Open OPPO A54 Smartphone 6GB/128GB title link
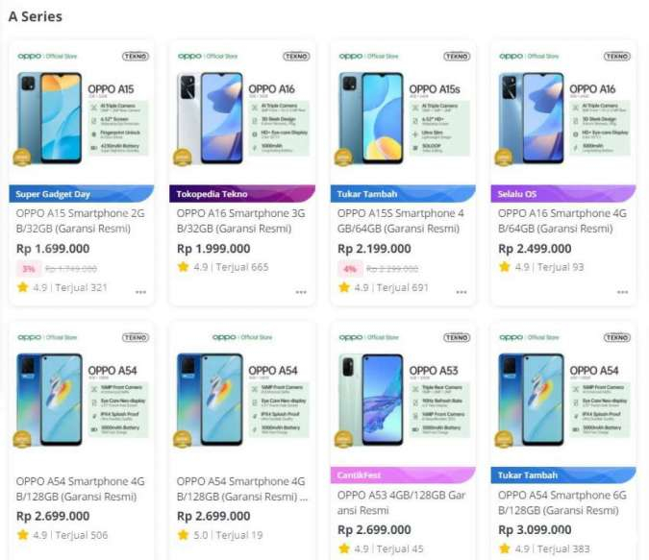The height and width of the screenshot is (560, 649). click(562, 502)
